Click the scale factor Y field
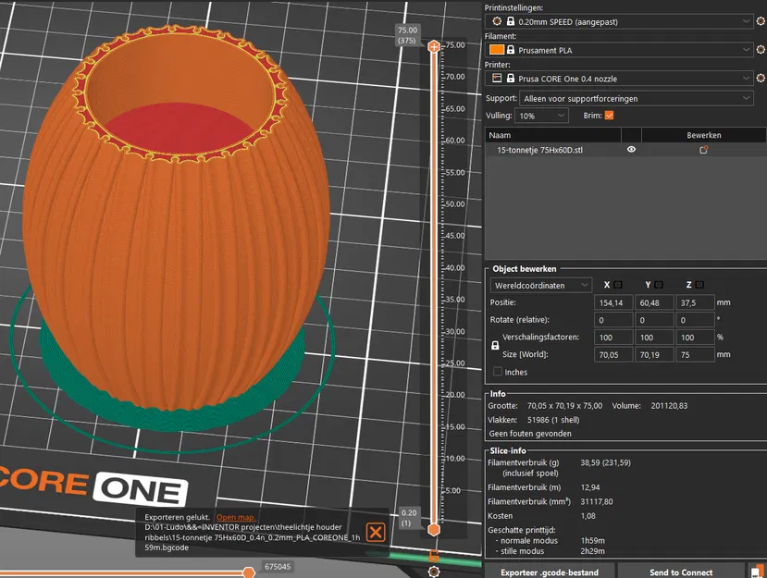The width and height of the screenshot is (767, 578). pyautogui.click(x=654, y=337)
